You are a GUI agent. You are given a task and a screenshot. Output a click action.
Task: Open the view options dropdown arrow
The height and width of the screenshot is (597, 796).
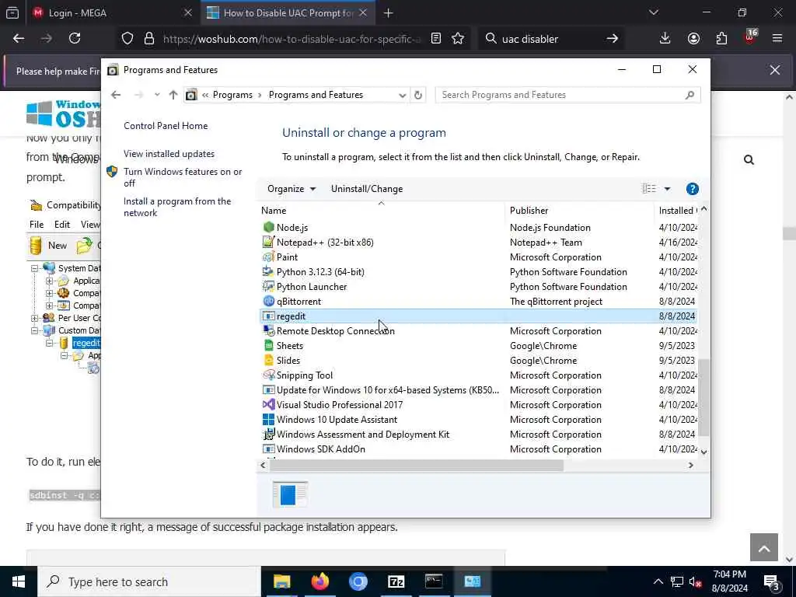pos(667,189)
